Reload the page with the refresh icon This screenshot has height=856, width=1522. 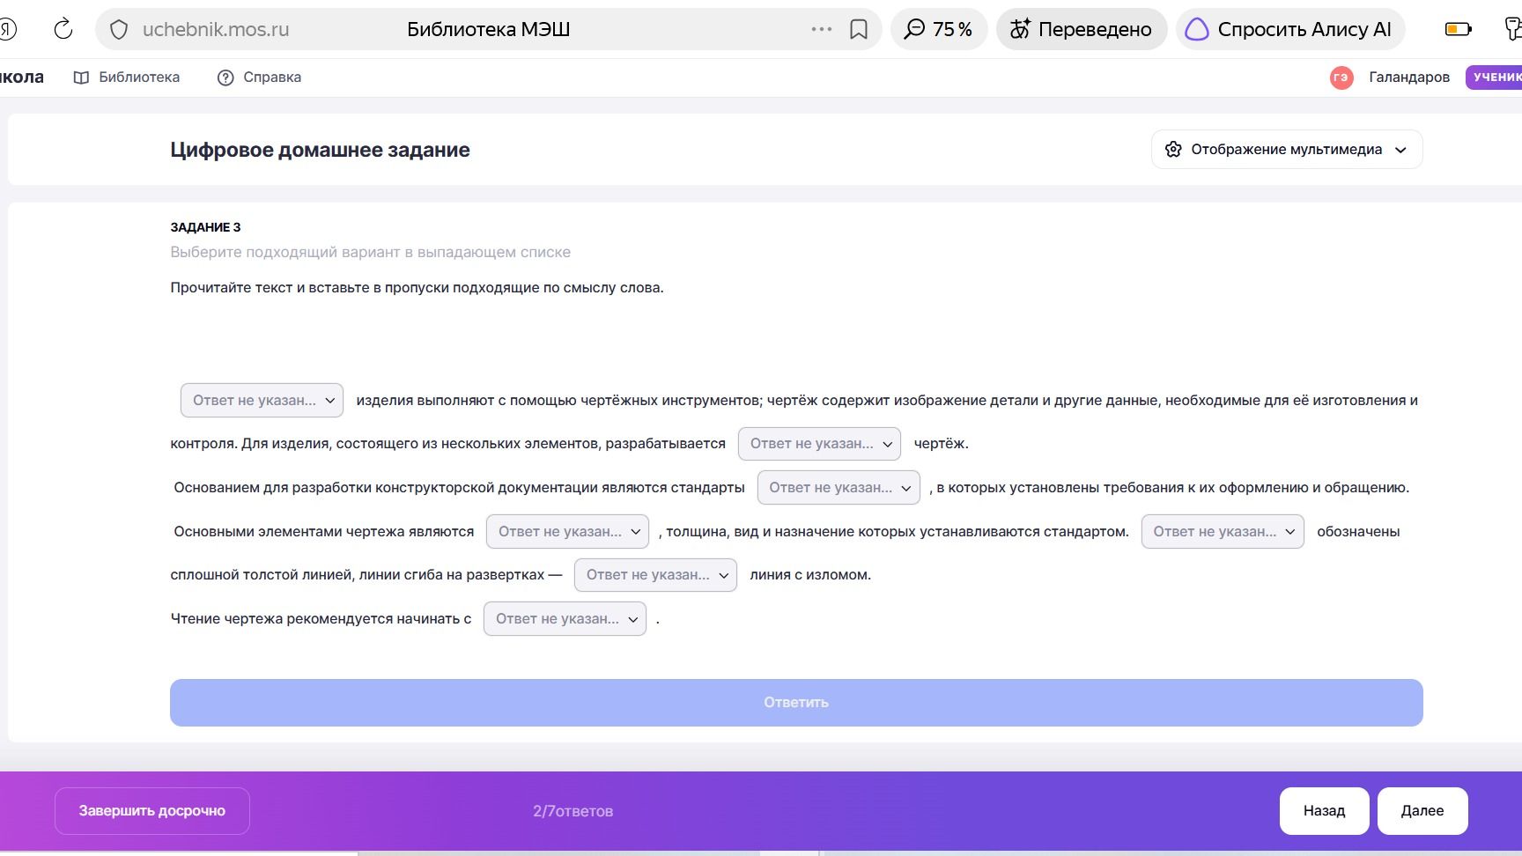tap(63, 29)
